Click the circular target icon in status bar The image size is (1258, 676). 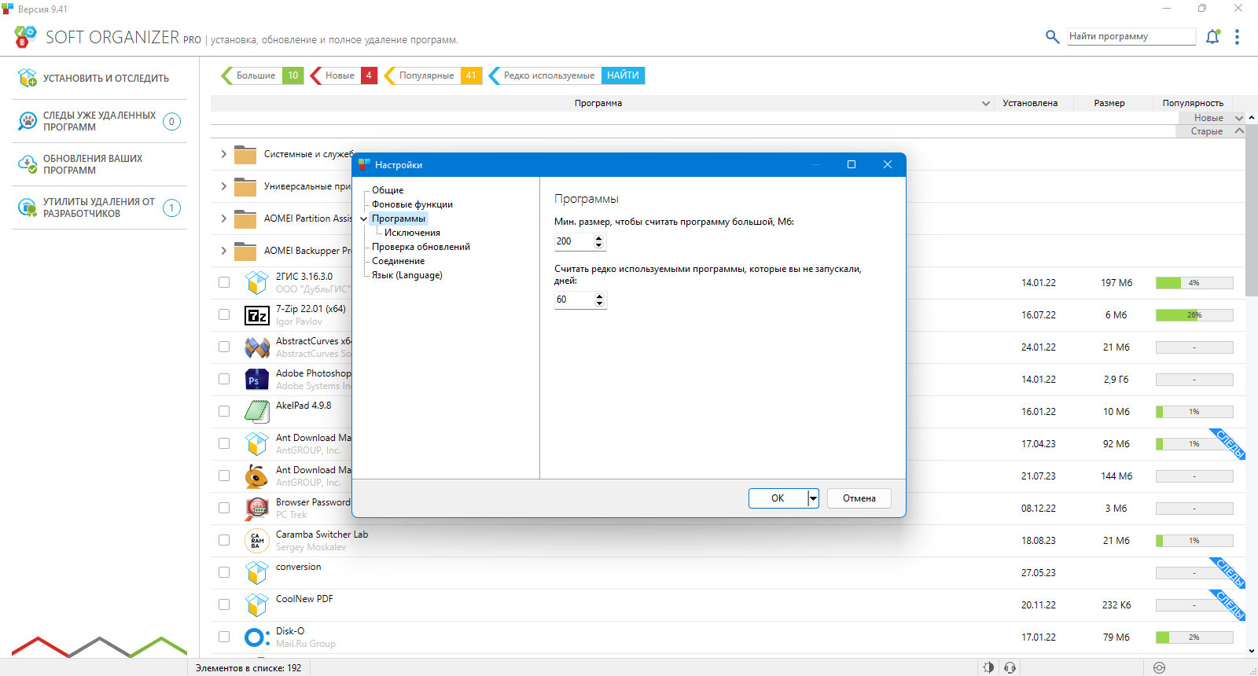[1159, 667]
